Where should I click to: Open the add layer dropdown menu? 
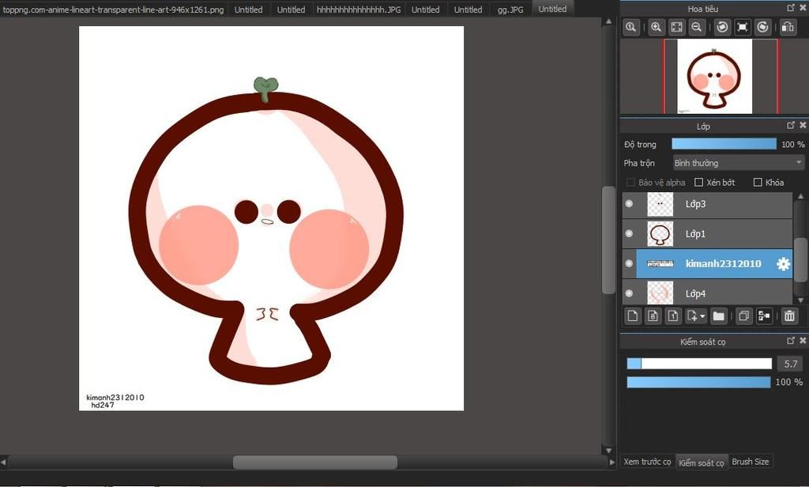tap(695, 315)
